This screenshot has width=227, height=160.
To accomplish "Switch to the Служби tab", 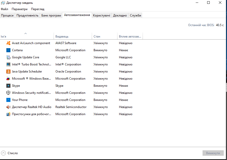I will point(135,15).
